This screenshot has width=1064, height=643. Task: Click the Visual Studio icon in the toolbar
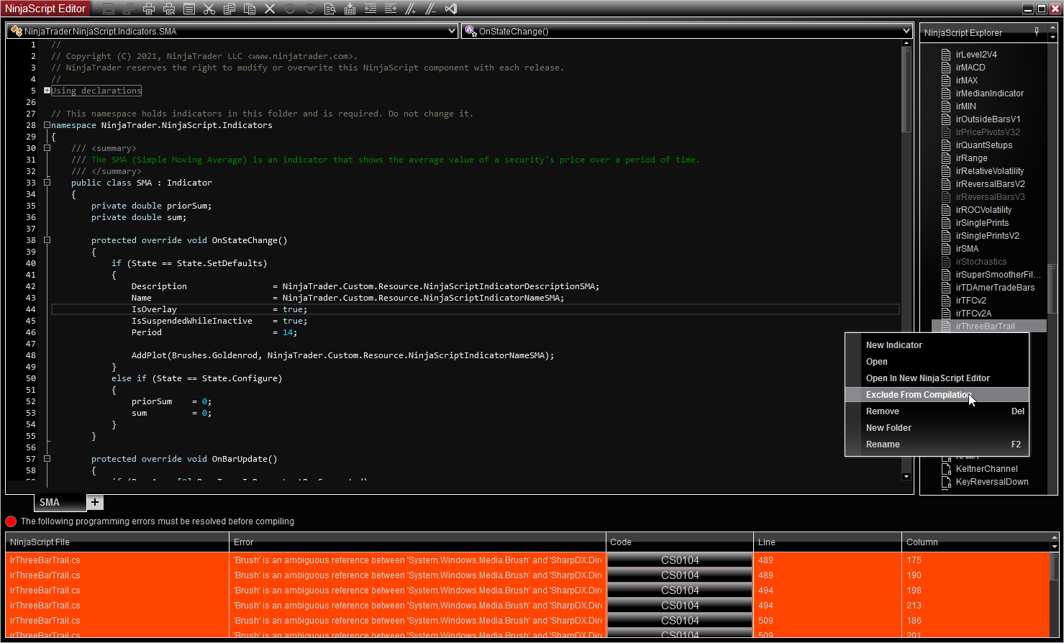tap(451, 9)
